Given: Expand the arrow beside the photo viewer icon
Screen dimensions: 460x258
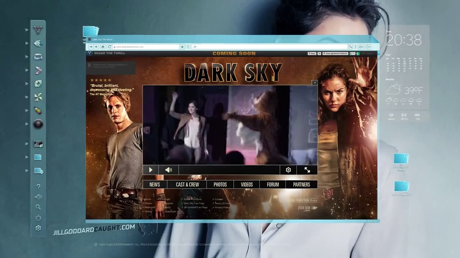Looking at the screenshot, I should (x=27, y=144).
